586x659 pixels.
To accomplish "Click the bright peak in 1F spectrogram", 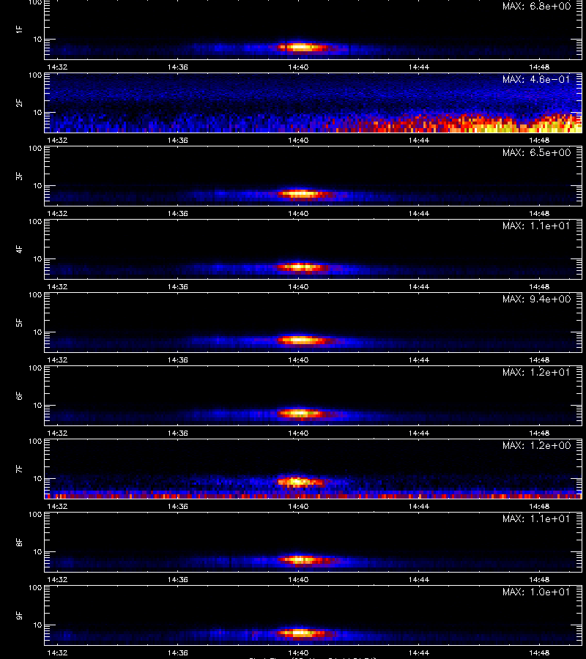I will (x=300, y=47).
